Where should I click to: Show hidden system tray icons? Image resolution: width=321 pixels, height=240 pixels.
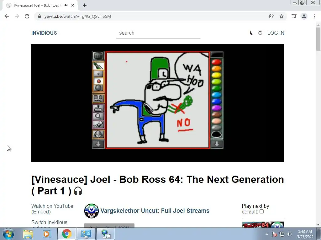tap(266, 234)
